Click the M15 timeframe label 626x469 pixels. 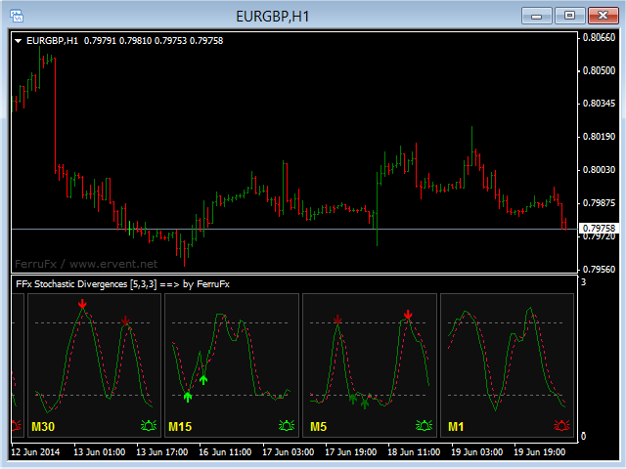pyautogui.click(x=180, y=427)
